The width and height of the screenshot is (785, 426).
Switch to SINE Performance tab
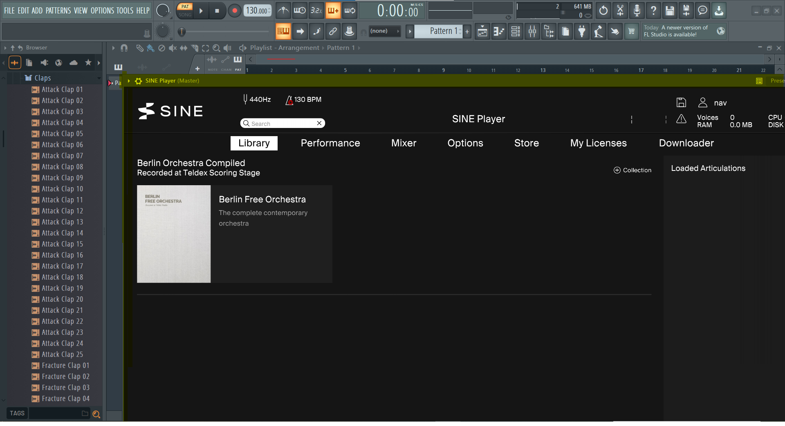pyautogui.click(x=330, y=143)
